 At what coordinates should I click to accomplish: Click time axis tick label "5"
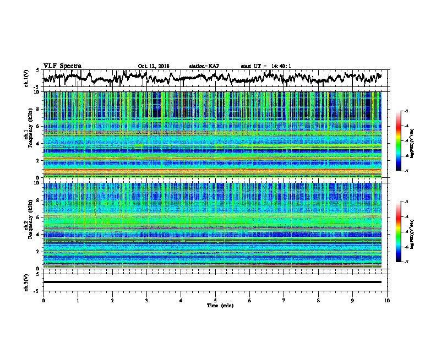coord(215,301)
